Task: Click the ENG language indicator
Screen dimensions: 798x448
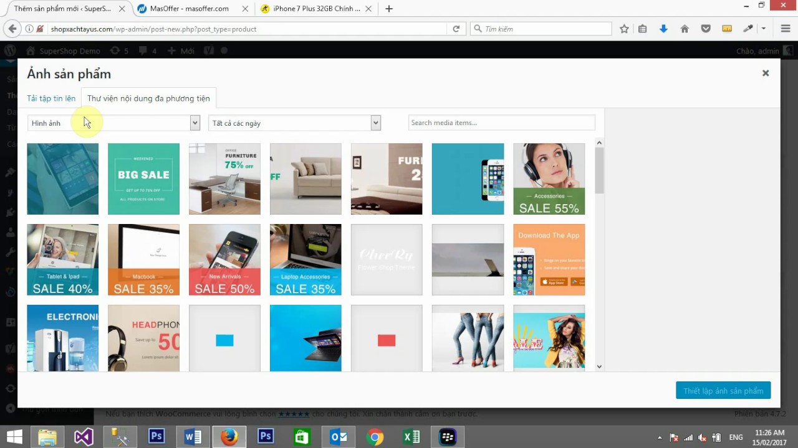Action: tap(736, 437)
